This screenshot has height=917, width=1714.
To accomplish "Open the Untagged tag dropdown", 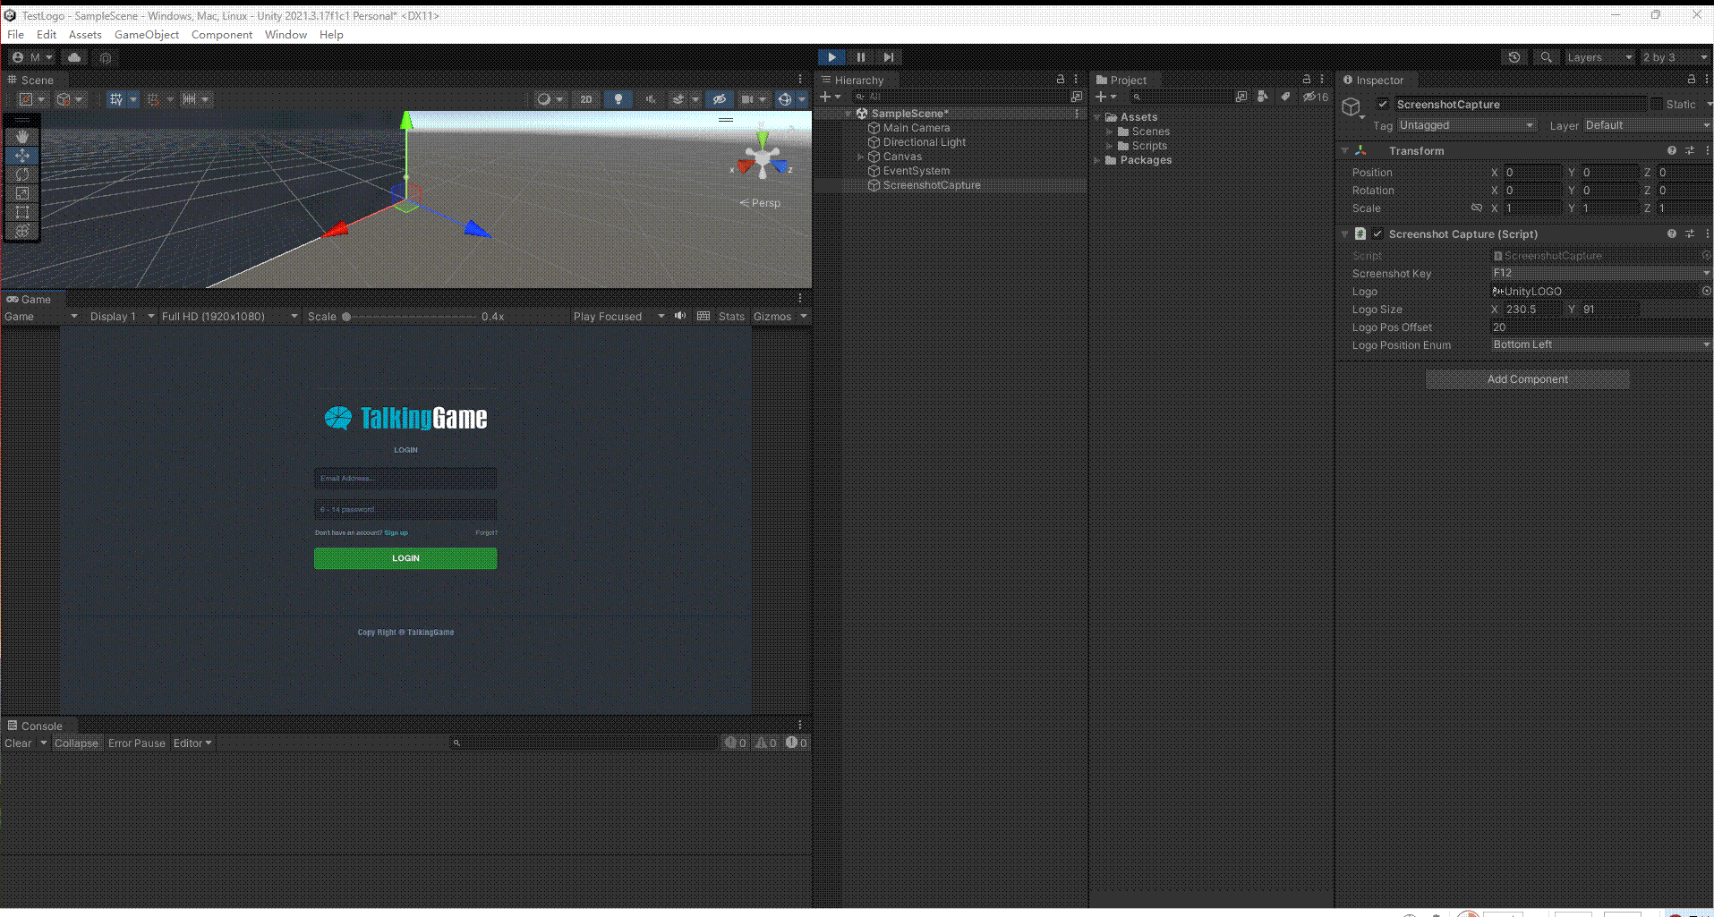I will [x=1466, y=125].
